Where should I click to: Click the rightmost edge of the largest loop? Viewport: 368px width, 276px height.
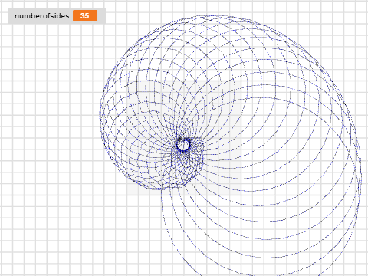360,179
